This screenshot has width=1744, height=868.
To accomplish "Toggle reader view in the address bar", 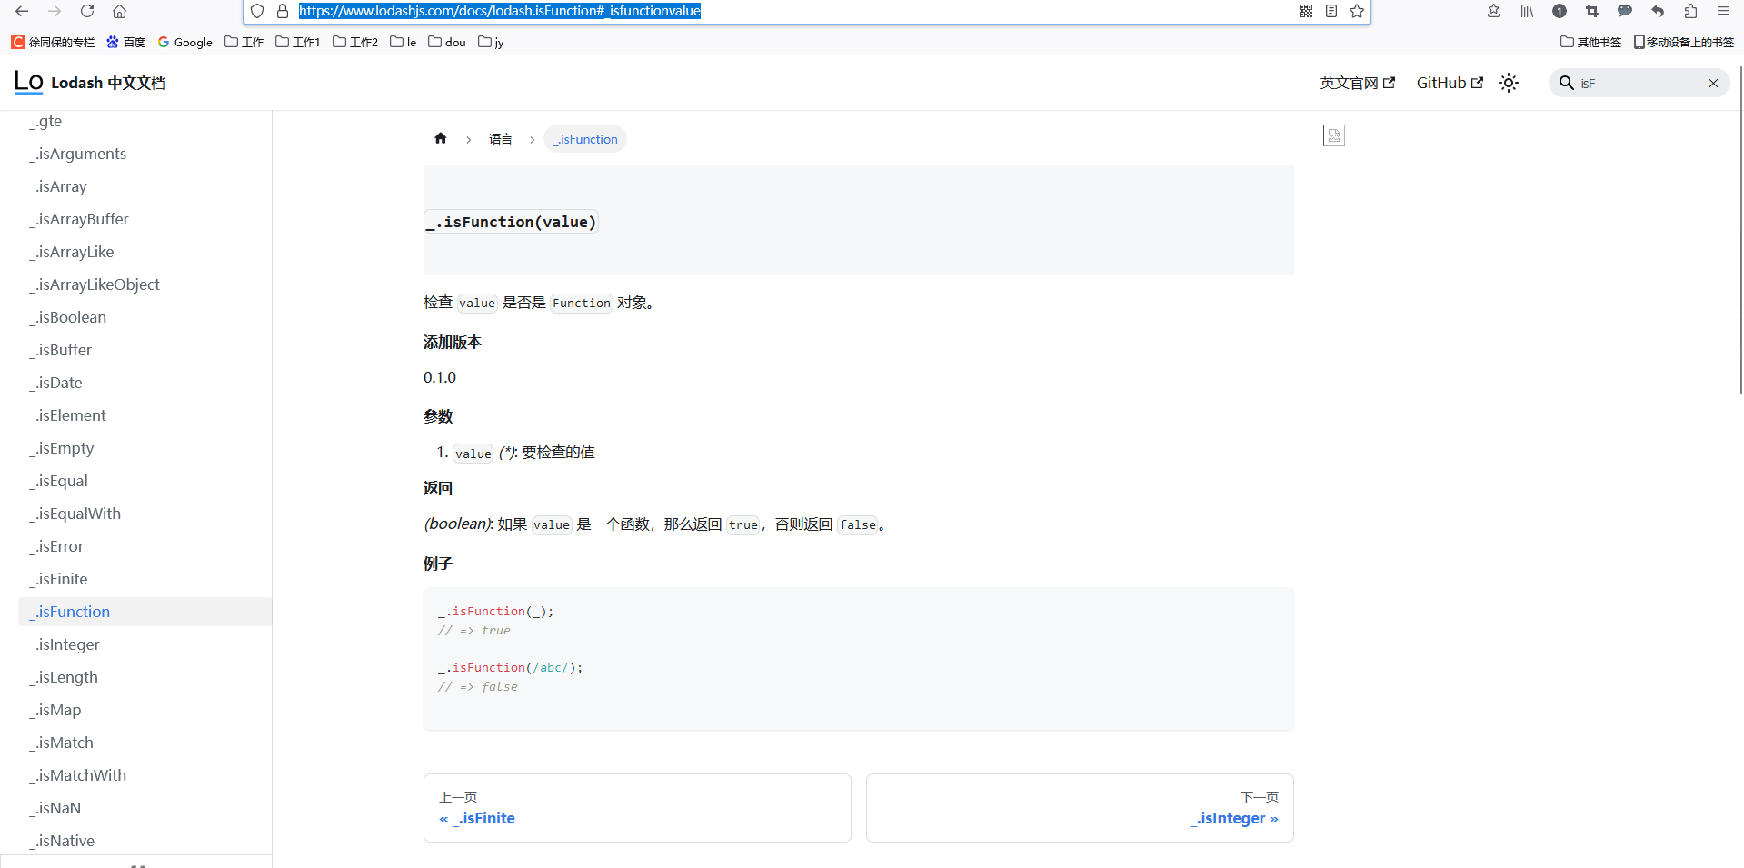I will (x=1330, y=11).
